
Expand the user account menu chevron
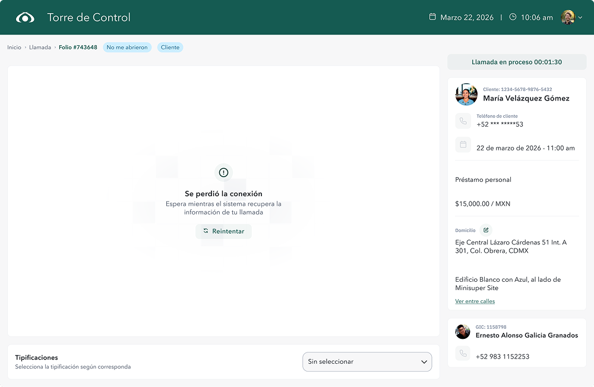580,17
